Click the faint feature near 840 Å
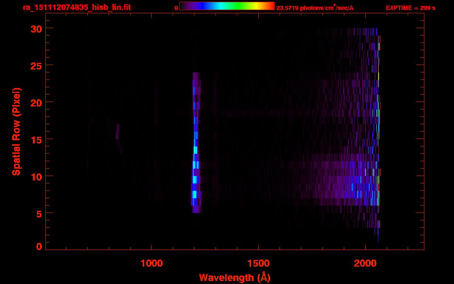 (x=118, y=135)
